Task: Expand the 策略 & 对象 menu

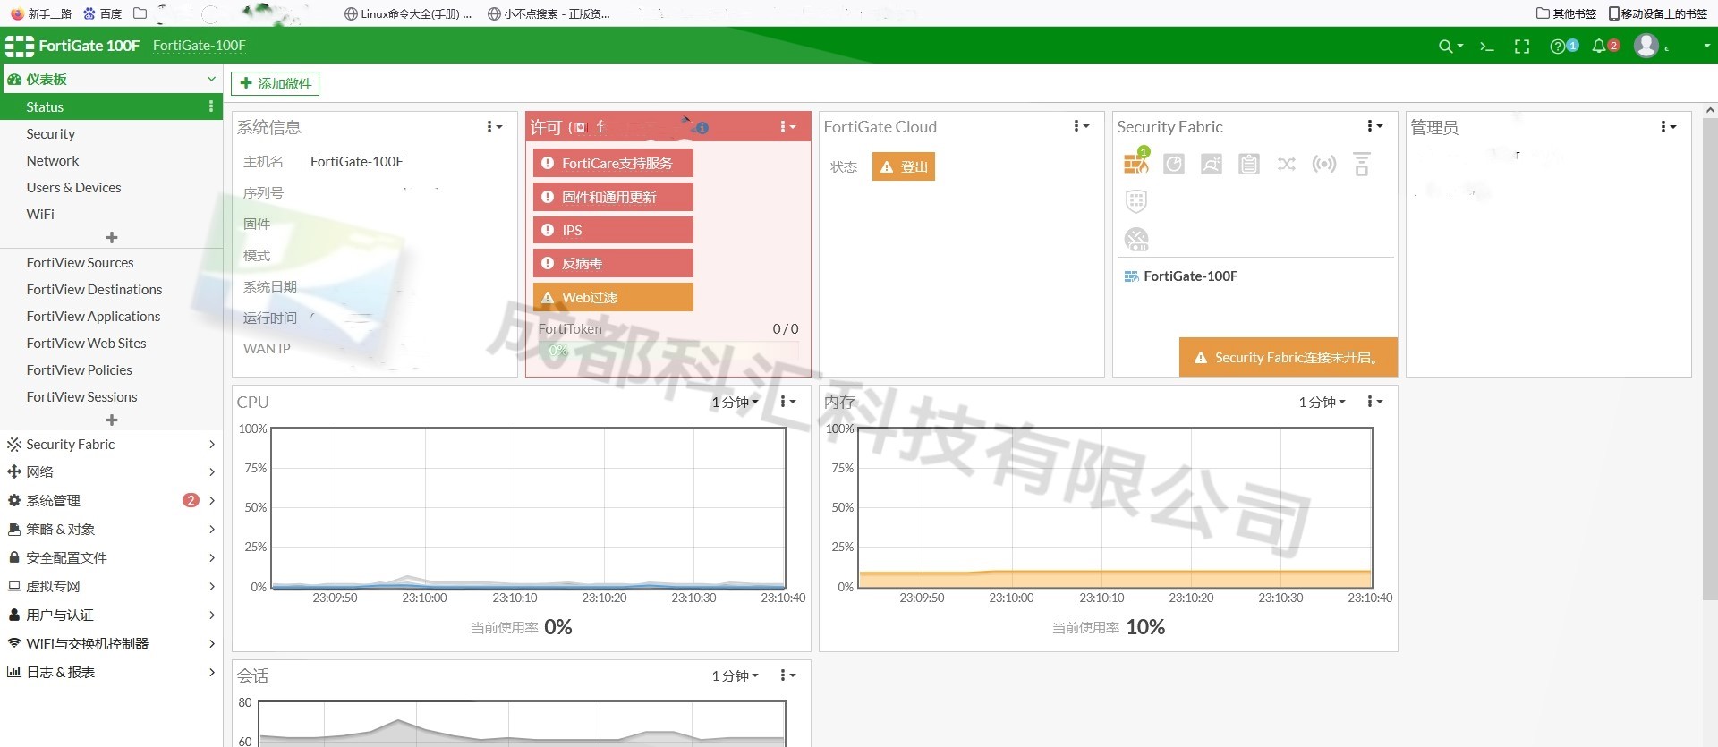Action: click(111, 529)
